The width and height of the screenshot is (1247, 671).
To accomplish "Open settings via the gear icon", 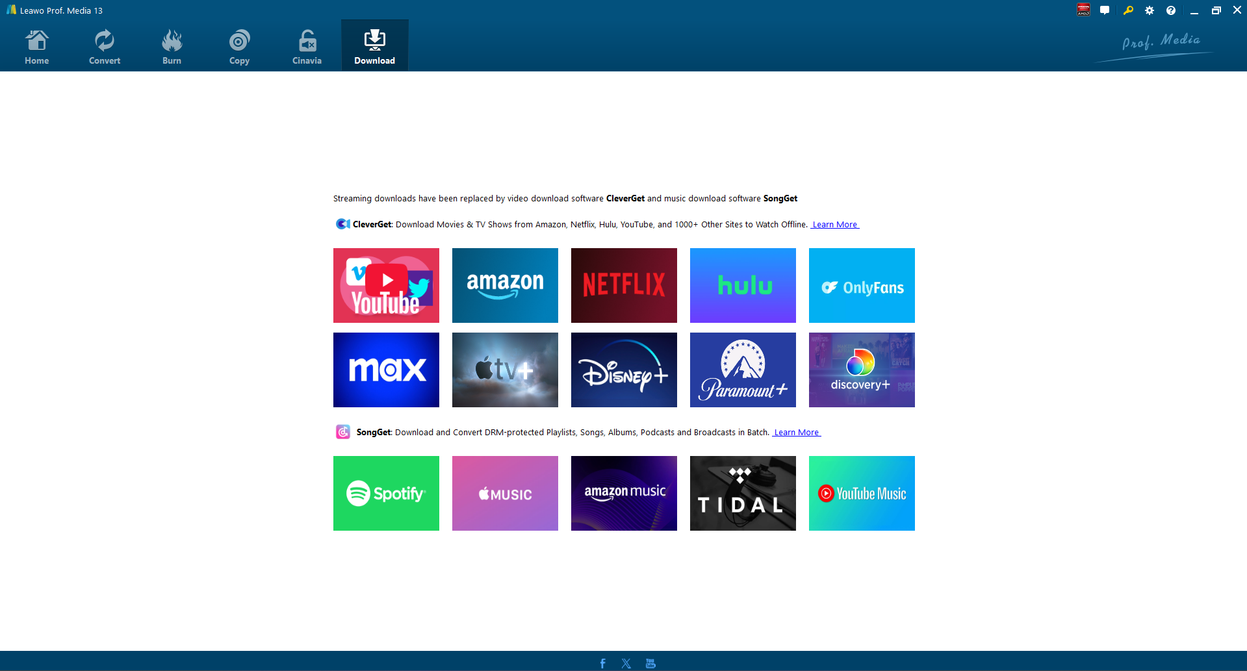I will (1150, 10).
